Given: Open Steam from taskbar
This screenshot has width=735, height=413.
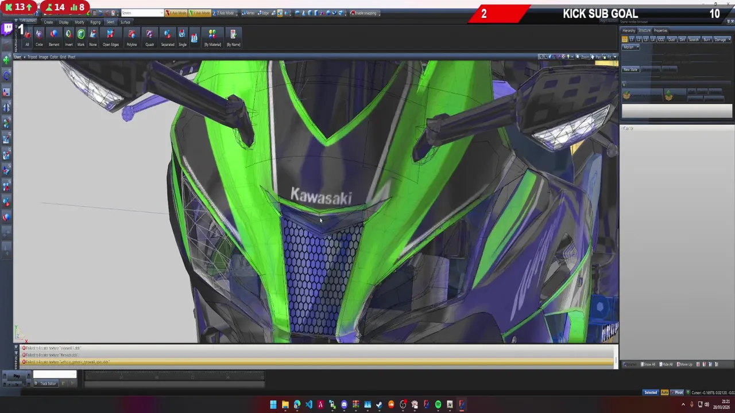Looking at the screenshot, I should coord(379,404).
